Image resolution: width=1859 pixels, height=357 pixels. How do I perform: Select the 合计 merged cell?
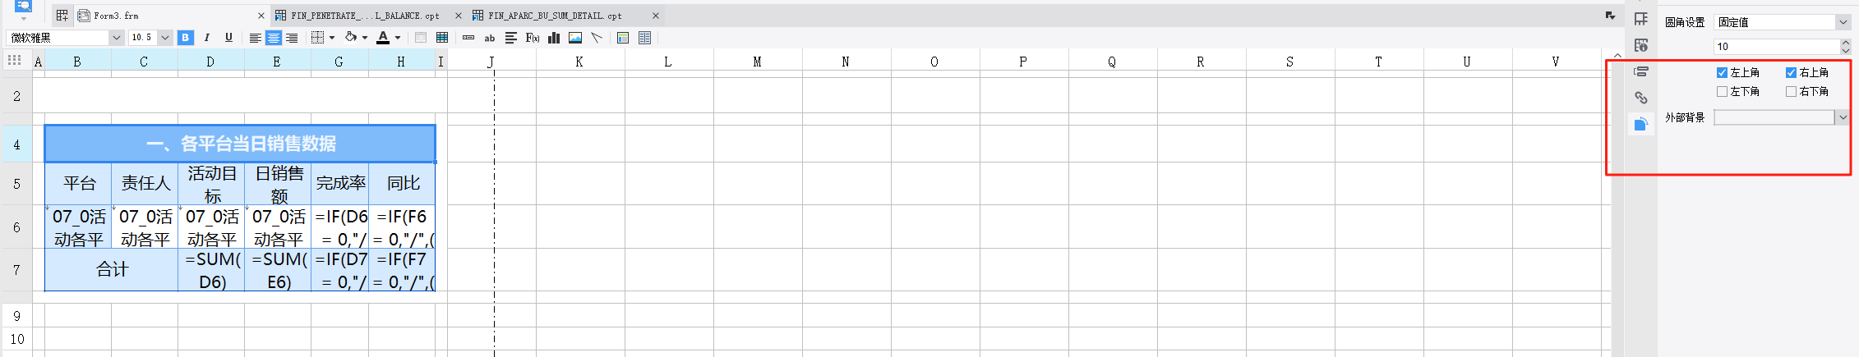pos(112,269)
